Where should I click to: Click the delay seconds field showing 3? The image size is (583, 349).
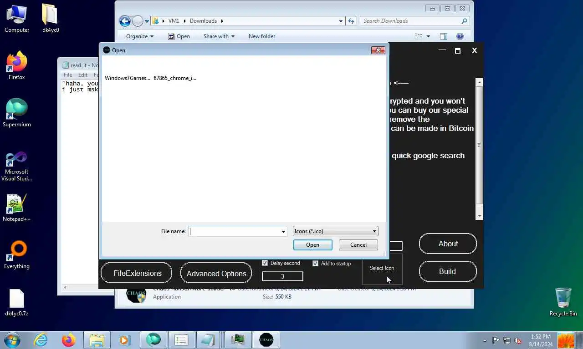(282, 276)
